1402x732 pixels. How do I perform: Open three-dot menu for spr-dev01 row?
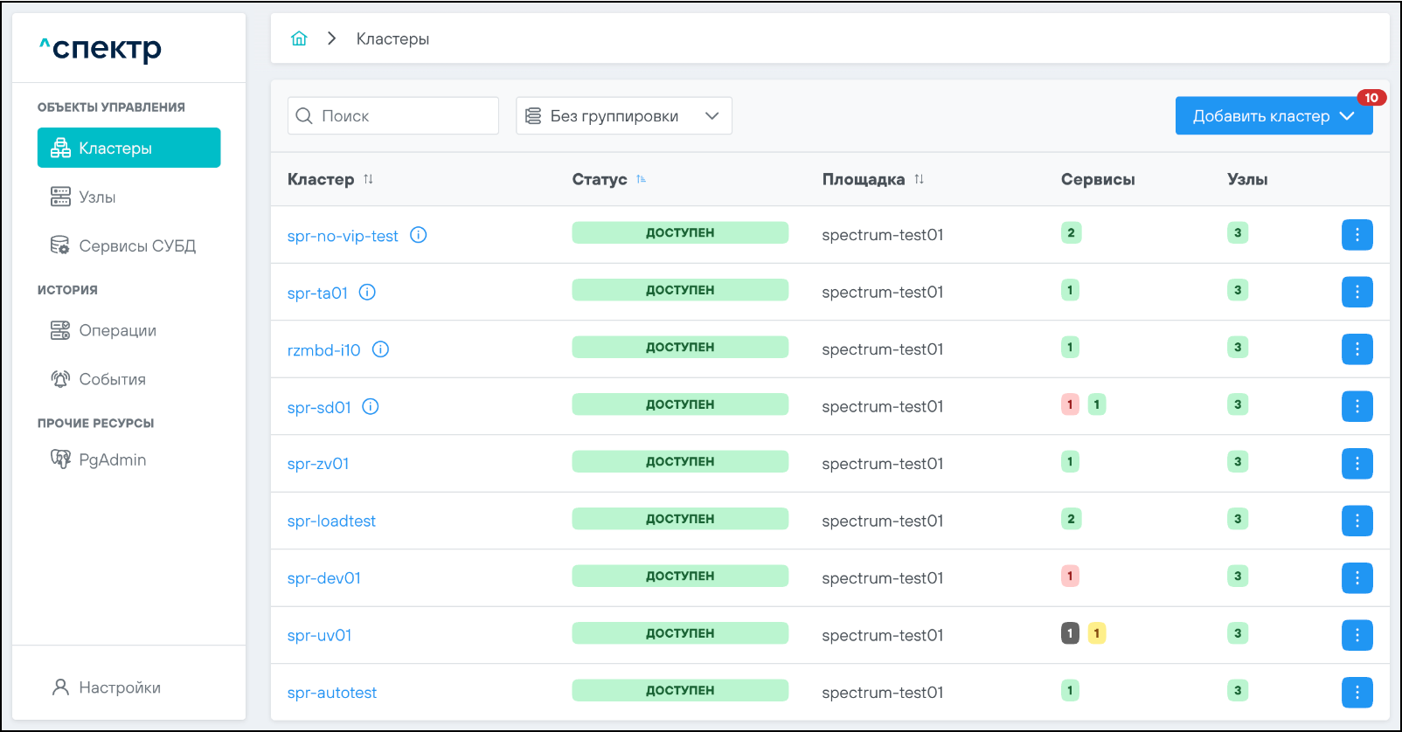[x=1357, y=578]
